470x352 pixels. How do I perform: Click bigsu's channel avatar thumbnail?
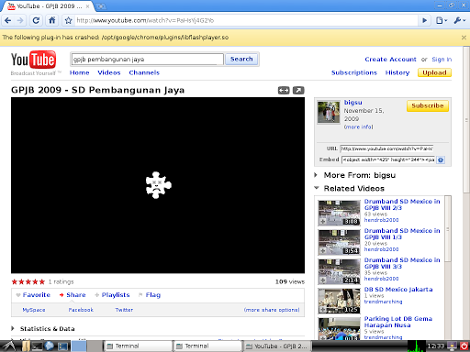point(329,113)
